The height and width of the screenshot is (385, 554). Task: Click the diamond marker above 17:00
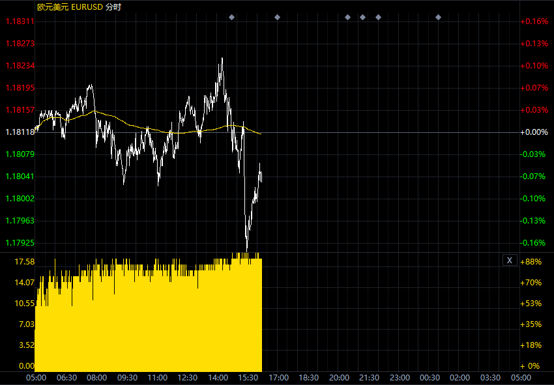click(277, 17)
